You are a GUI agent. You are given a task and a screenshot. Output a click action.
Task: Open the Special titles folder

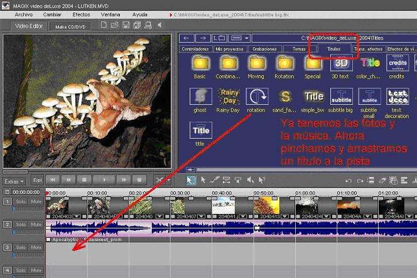click(x=313, y=63)
